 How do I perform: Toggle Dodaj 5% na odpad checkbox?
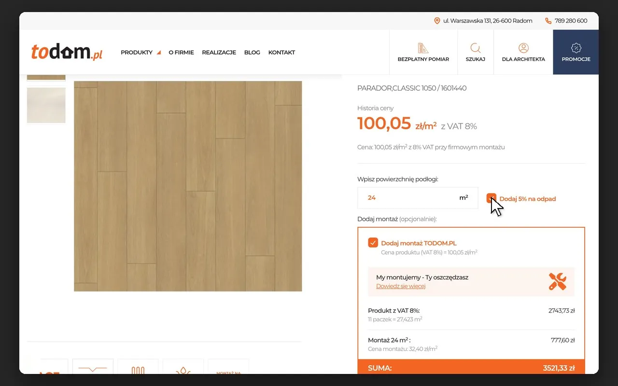click(x=492, y=198)
